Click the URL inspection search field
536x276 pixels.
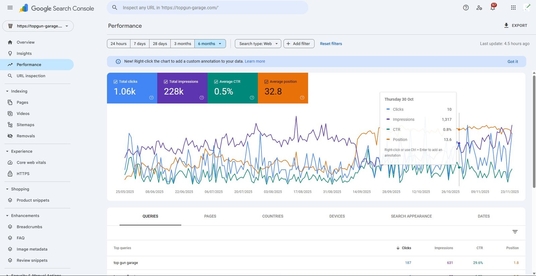tap(208, 8)
